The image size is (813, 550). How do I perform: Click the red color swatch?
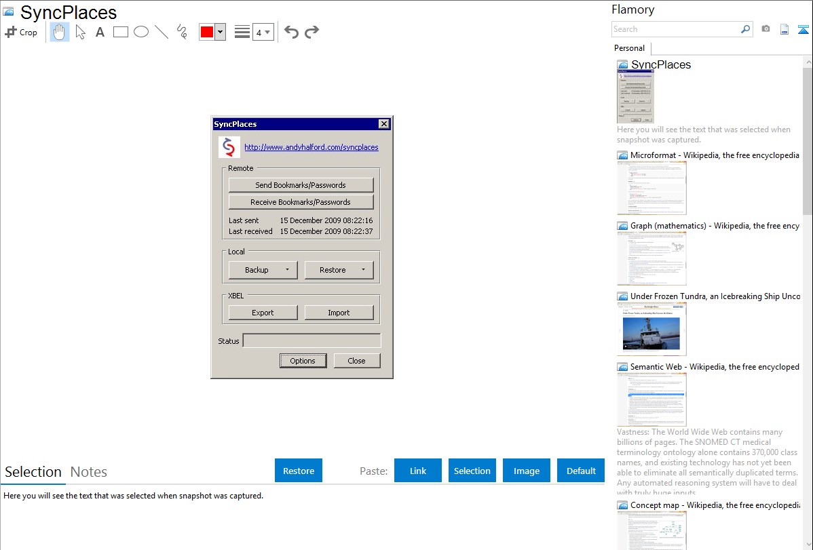click(x=207, y=32)
